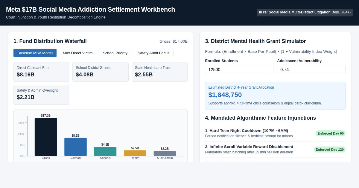Screen dimensions: 359x188
Task: Click the Estimated District 4-Year Grant Allocation label
Action: coord(241,87)
